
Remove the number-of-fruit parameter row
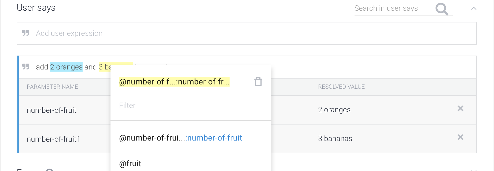[x=460, y=108]
